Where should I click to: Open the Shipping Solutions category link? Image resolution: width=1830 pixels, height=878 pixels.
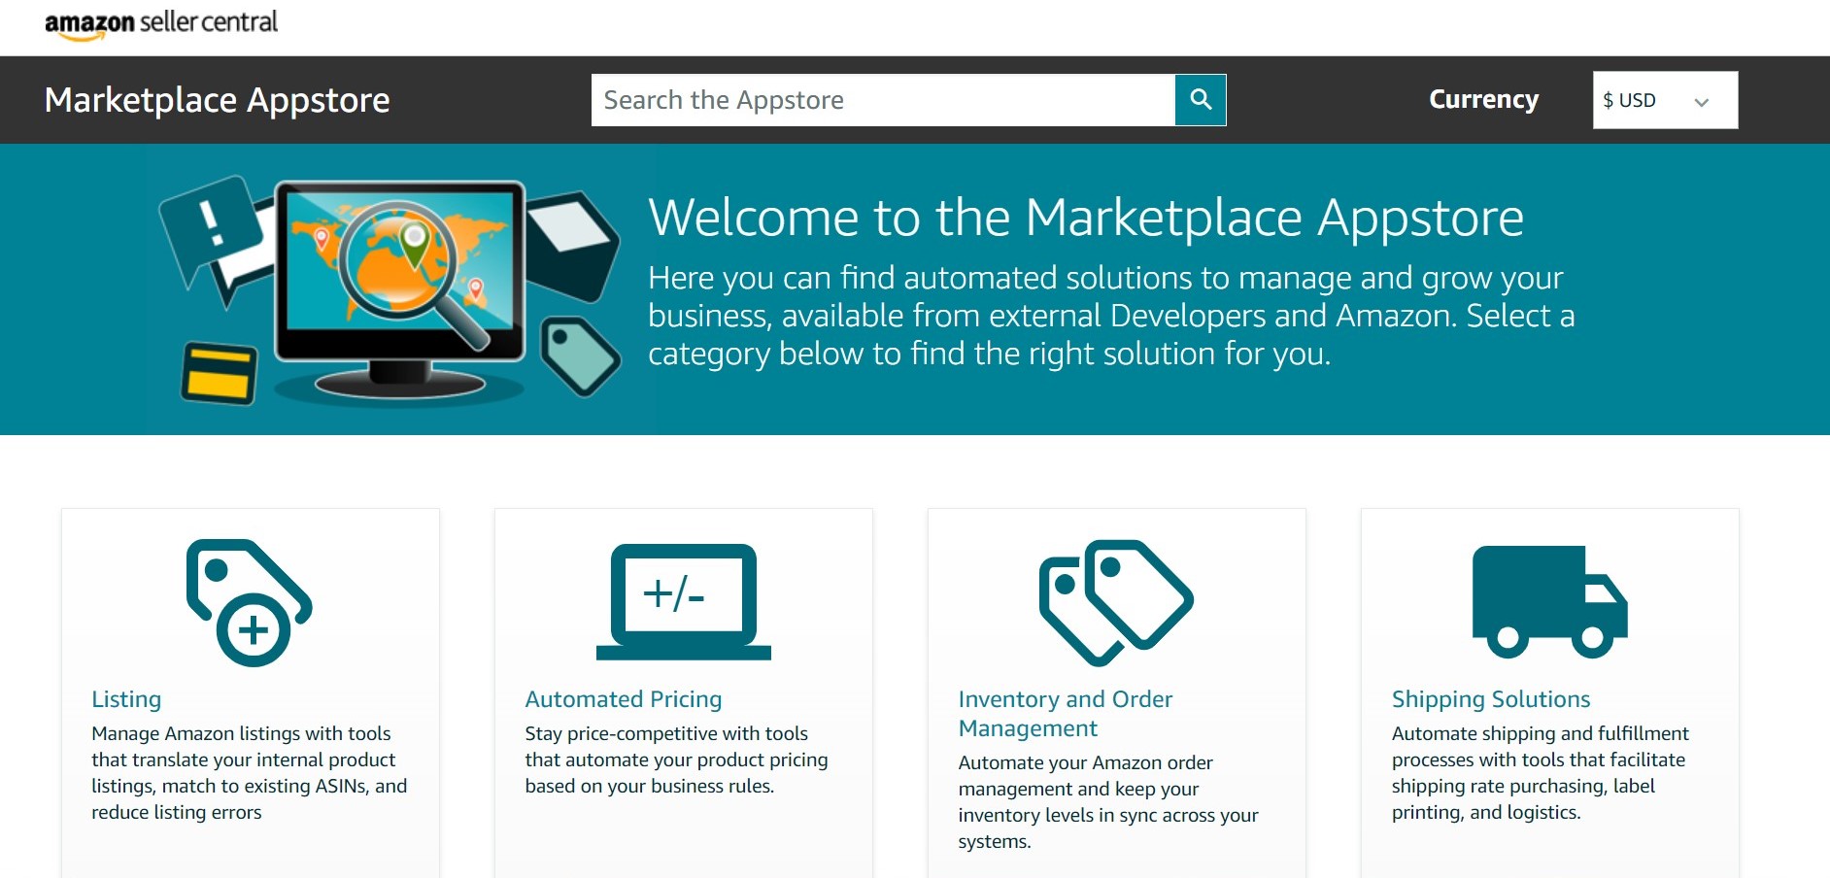coord(1491,699)
